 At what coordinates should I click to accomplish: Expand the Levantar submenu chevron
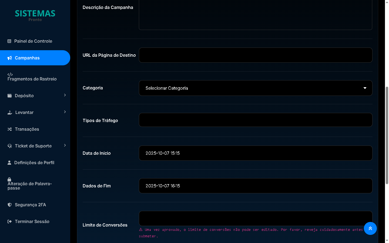coord(65,112)
